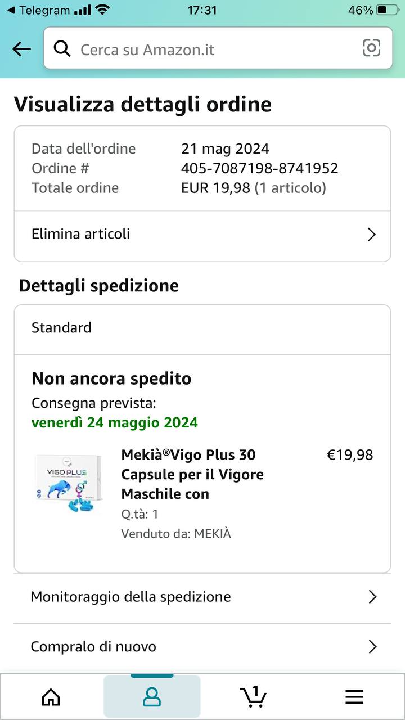Expand Compralo di nuovo chevron
The width and height of the screenshot is (405, 720).
372,647
